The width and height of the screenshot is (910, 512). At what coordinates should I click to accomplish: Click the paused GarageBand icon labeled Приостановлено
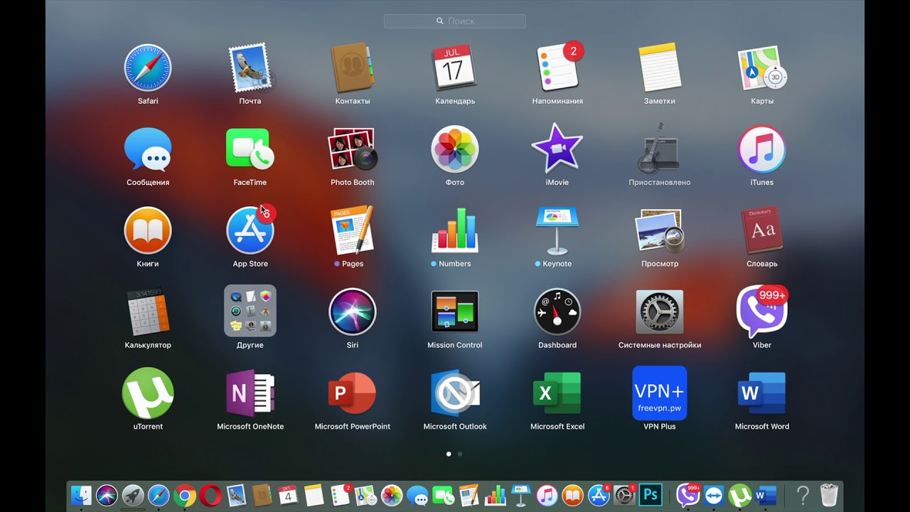click(x=660, y=148)
